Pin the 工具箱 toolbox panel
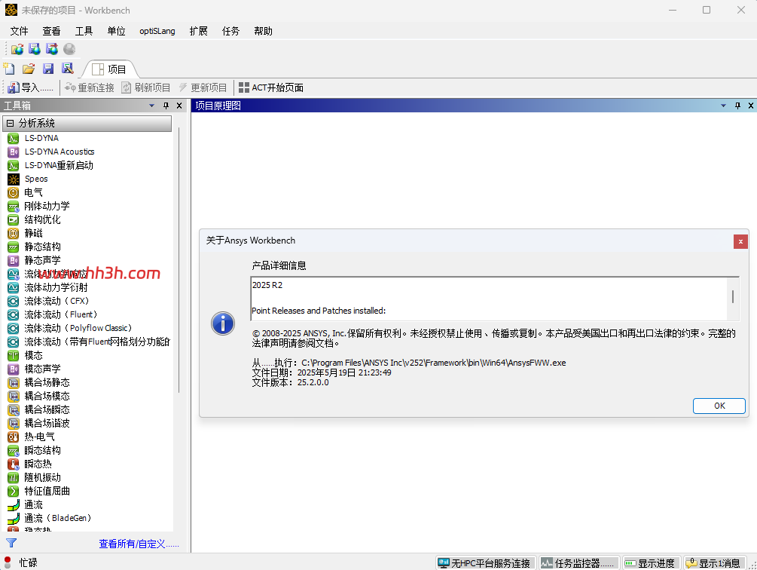 pyautogui.click(x=166, y=106)
